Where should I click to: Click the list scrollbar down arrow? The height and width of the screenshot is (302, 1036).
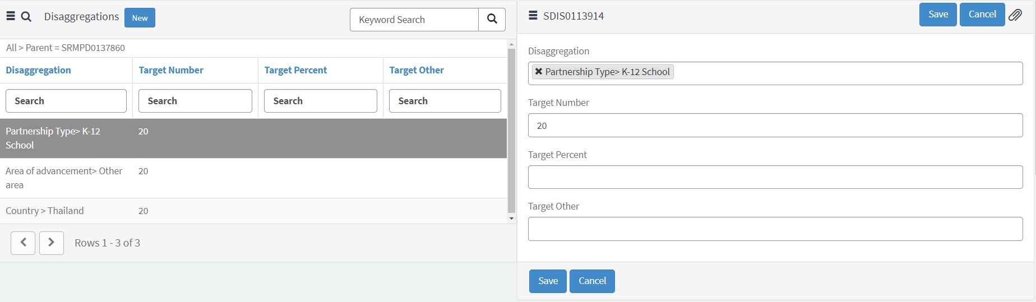511,219
